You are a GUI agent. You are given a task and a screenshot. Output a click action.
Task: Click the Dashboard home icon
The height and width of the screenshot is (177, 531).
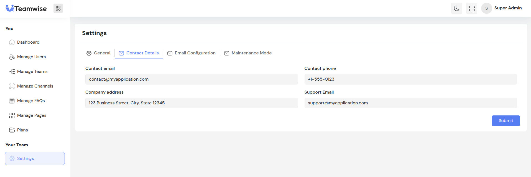coord(12,42)
